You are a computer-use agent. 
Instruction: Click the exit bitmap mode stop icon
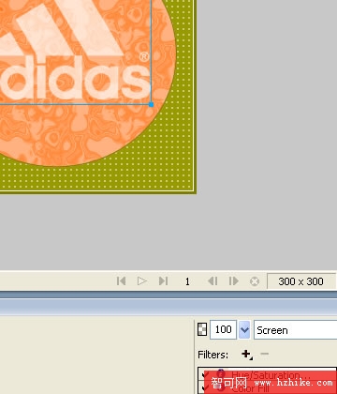pos(255,281)
